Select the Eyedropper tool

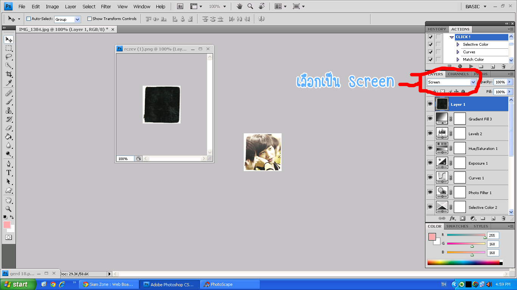tap(8, 83)
